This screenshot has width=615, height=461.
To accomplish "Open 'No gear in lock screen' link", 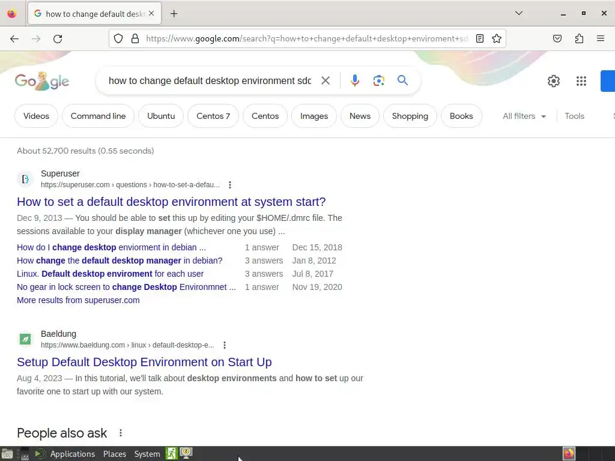I will click(x=126, y=287).
